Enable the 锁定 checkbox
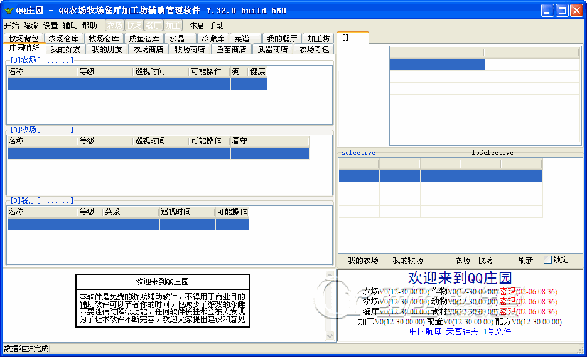 point(547,259)
